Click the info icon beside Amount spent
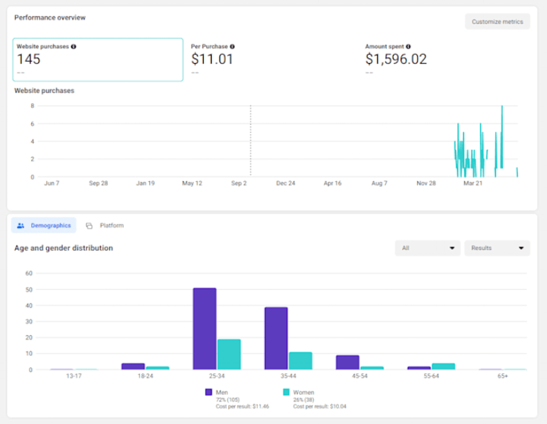This screenshot has height=424, width=547. pos(408,47)
